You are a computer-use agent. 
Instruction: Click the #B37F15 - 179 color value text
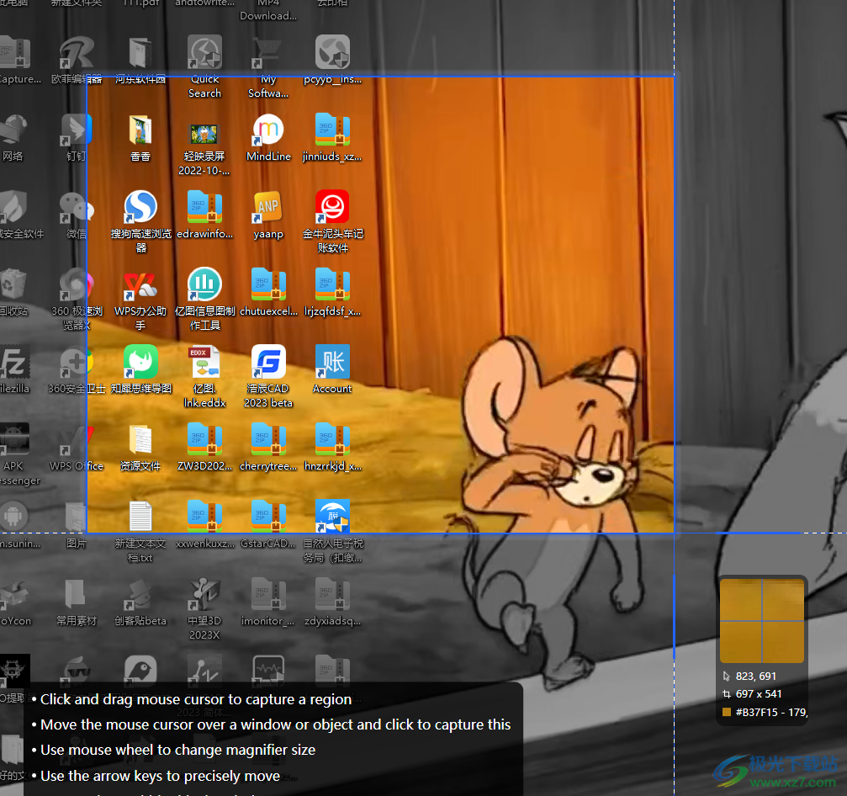coord(771,712)
